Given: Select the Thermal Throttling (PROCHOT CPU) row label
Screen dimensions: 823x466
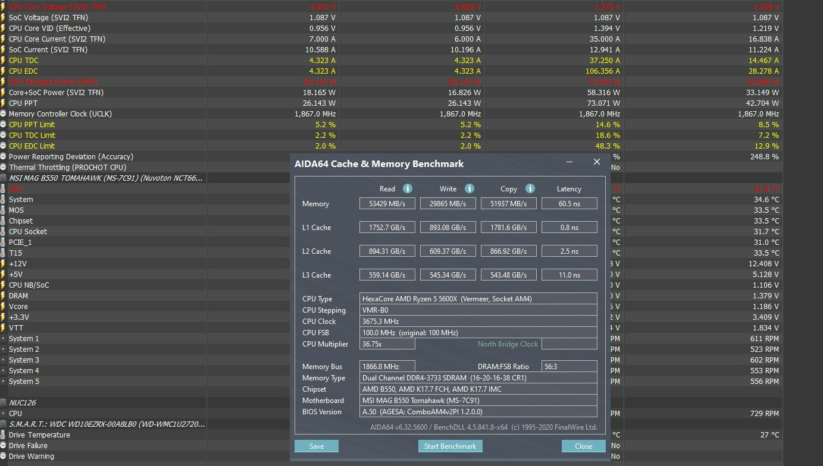Looking at the screenshot, I should click(67, 168).
